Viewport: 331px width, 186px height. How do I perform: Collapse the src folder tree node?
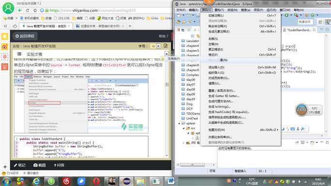pyautogui.click(x=184, y=128)
